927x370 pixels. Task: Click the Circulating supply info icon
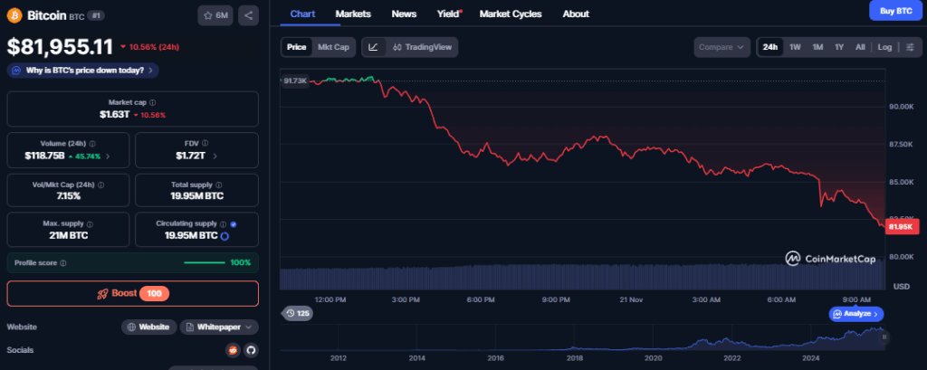(x=223, y=224)
